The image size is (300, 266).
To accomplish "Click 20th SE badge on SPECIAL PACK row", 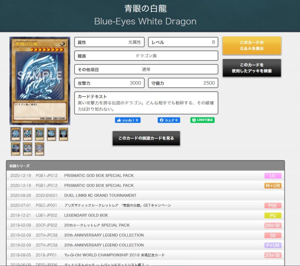I will click(273, 225).
